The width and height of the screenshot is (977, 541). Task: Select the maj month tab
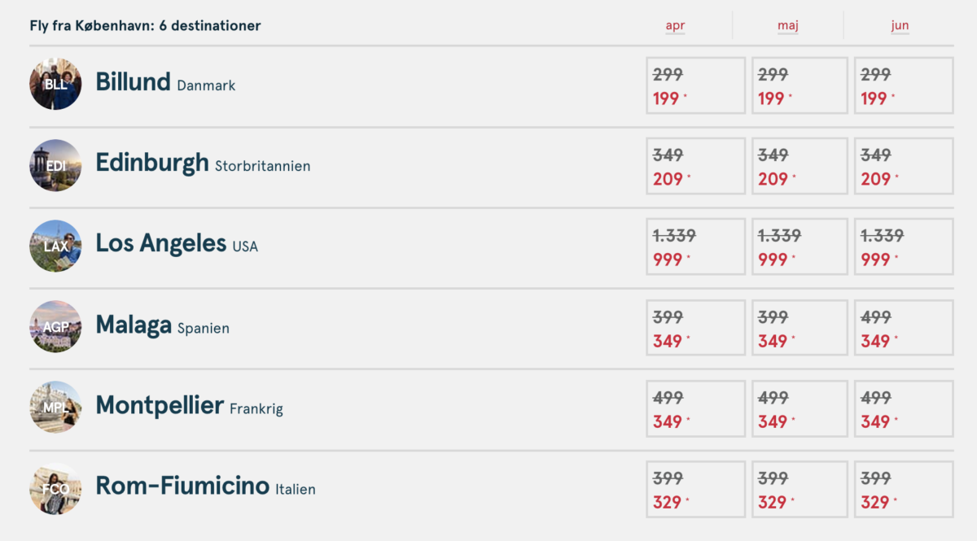[x=787, y=25]
